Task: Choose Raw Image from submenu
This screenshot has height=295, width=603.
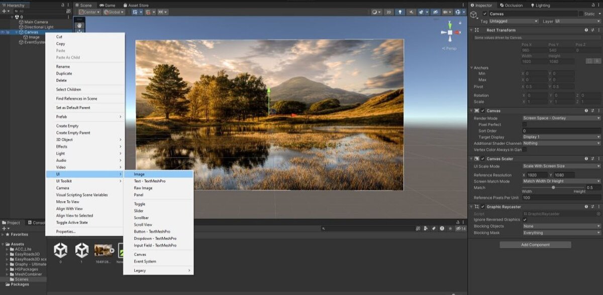Action: (158, 188)
